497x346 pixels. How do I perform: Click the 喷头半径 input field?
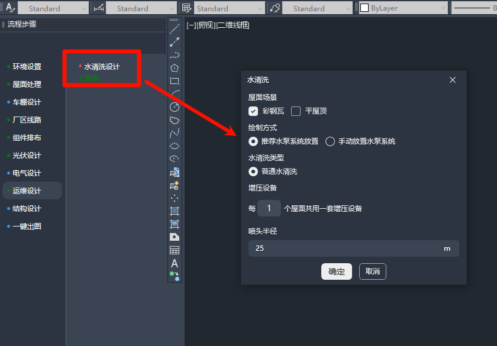tap(353, 248)
